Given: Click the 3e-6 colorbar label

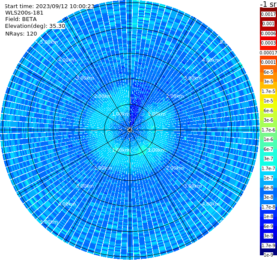Looking at the screenshot, I should pos(268,120).
